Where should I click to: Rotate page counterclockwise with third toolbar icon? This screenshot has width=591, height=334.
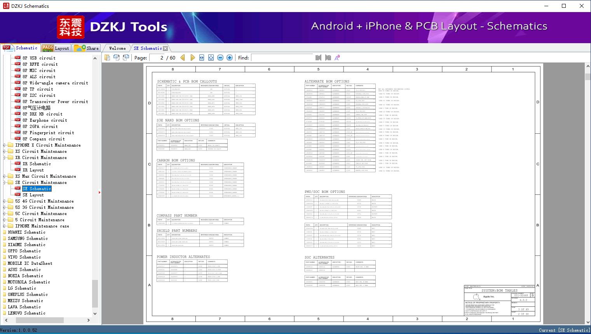126,58
